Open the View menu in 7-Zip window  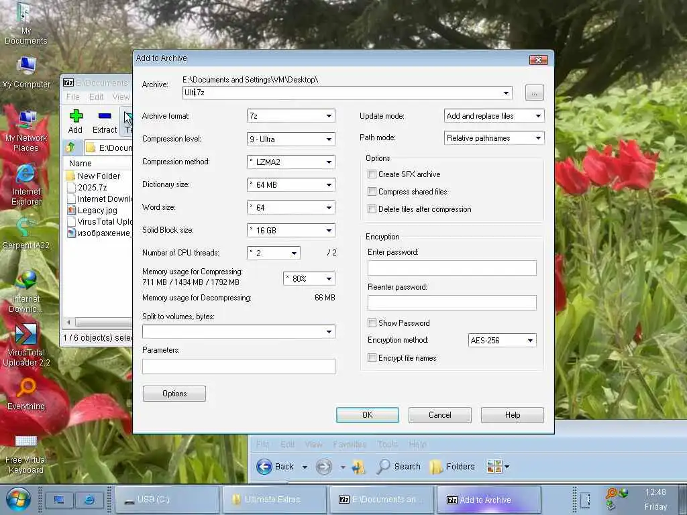[121, 97]
